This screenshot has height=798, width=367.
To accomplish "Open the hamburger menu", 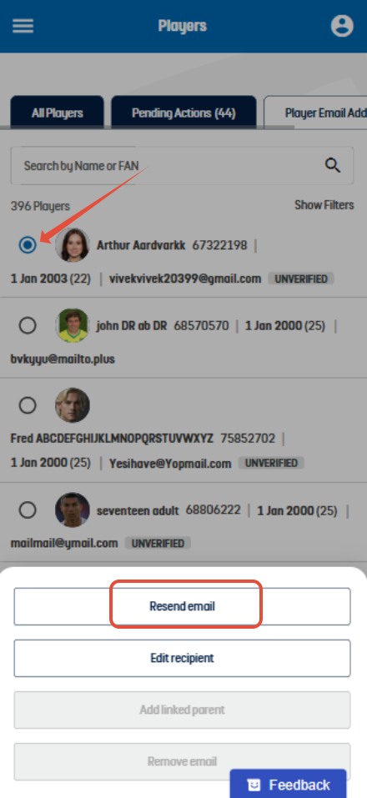I will click(x=23, y=26).
